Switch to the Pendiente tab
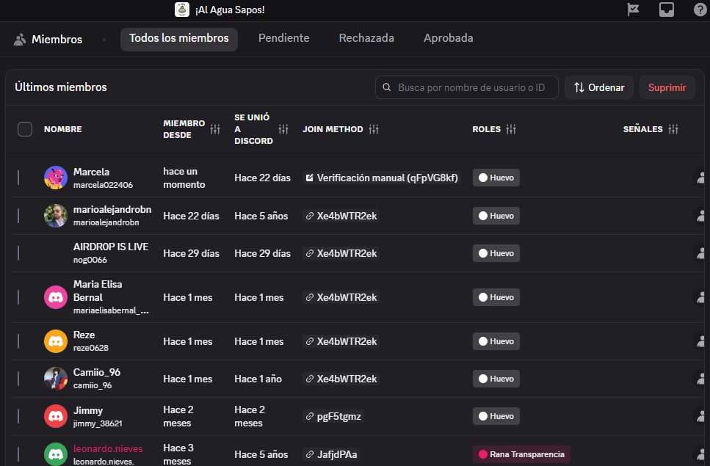Screen dimensions: 710x466 point(283,38)
